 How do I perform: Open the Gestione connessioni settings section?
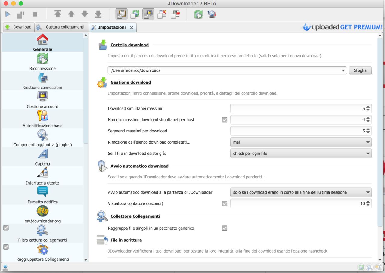click(42, 80)
